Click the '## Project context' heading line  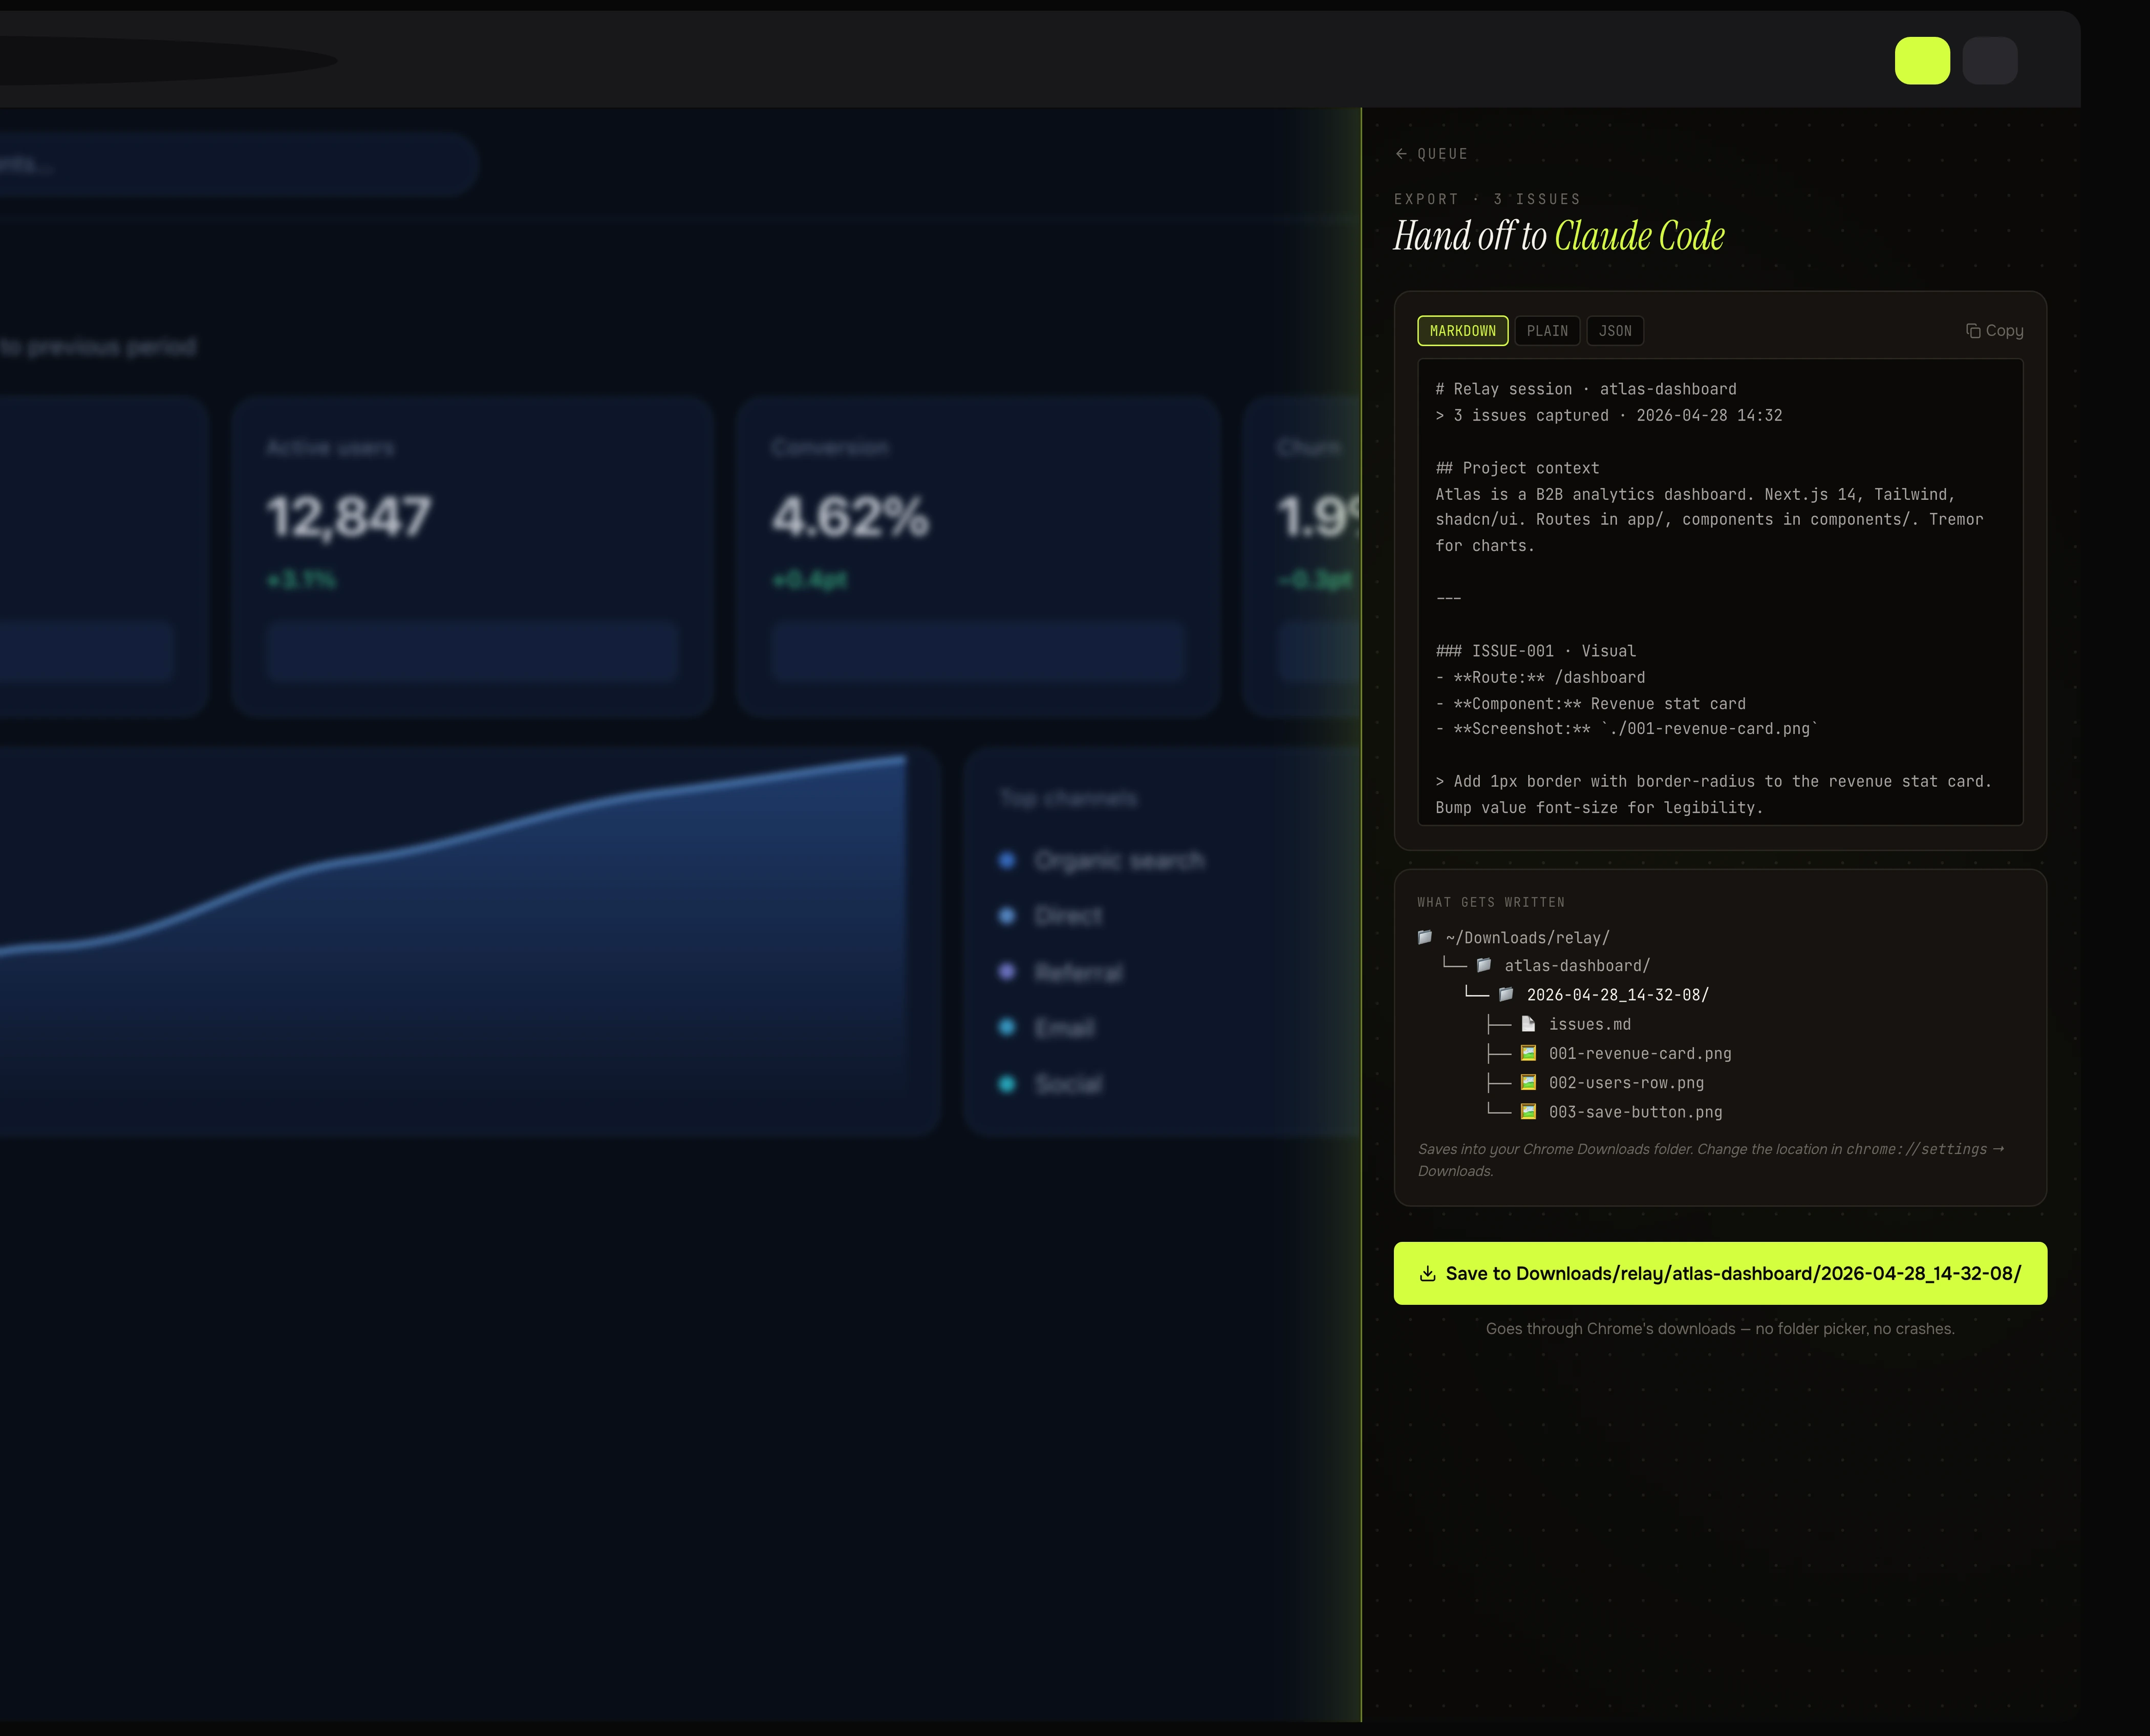(x=1517, y=468)
